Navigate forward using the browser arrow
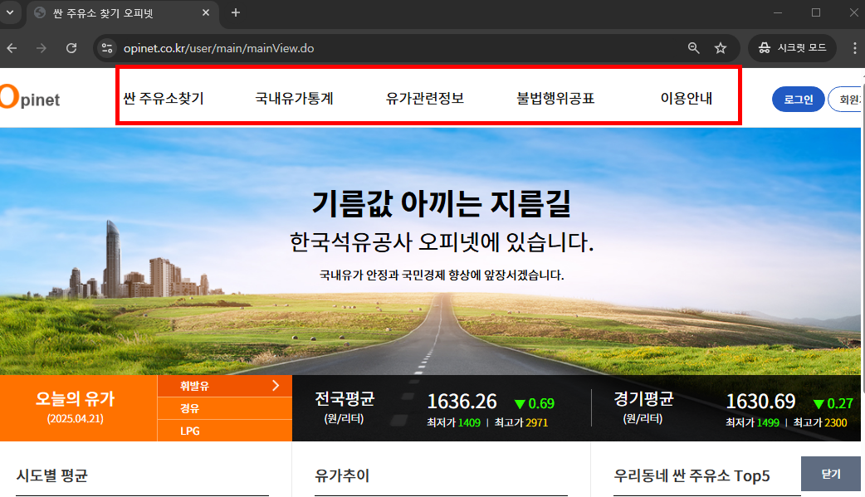This screenshot has height=497, width=865. [x=40, y=47]
